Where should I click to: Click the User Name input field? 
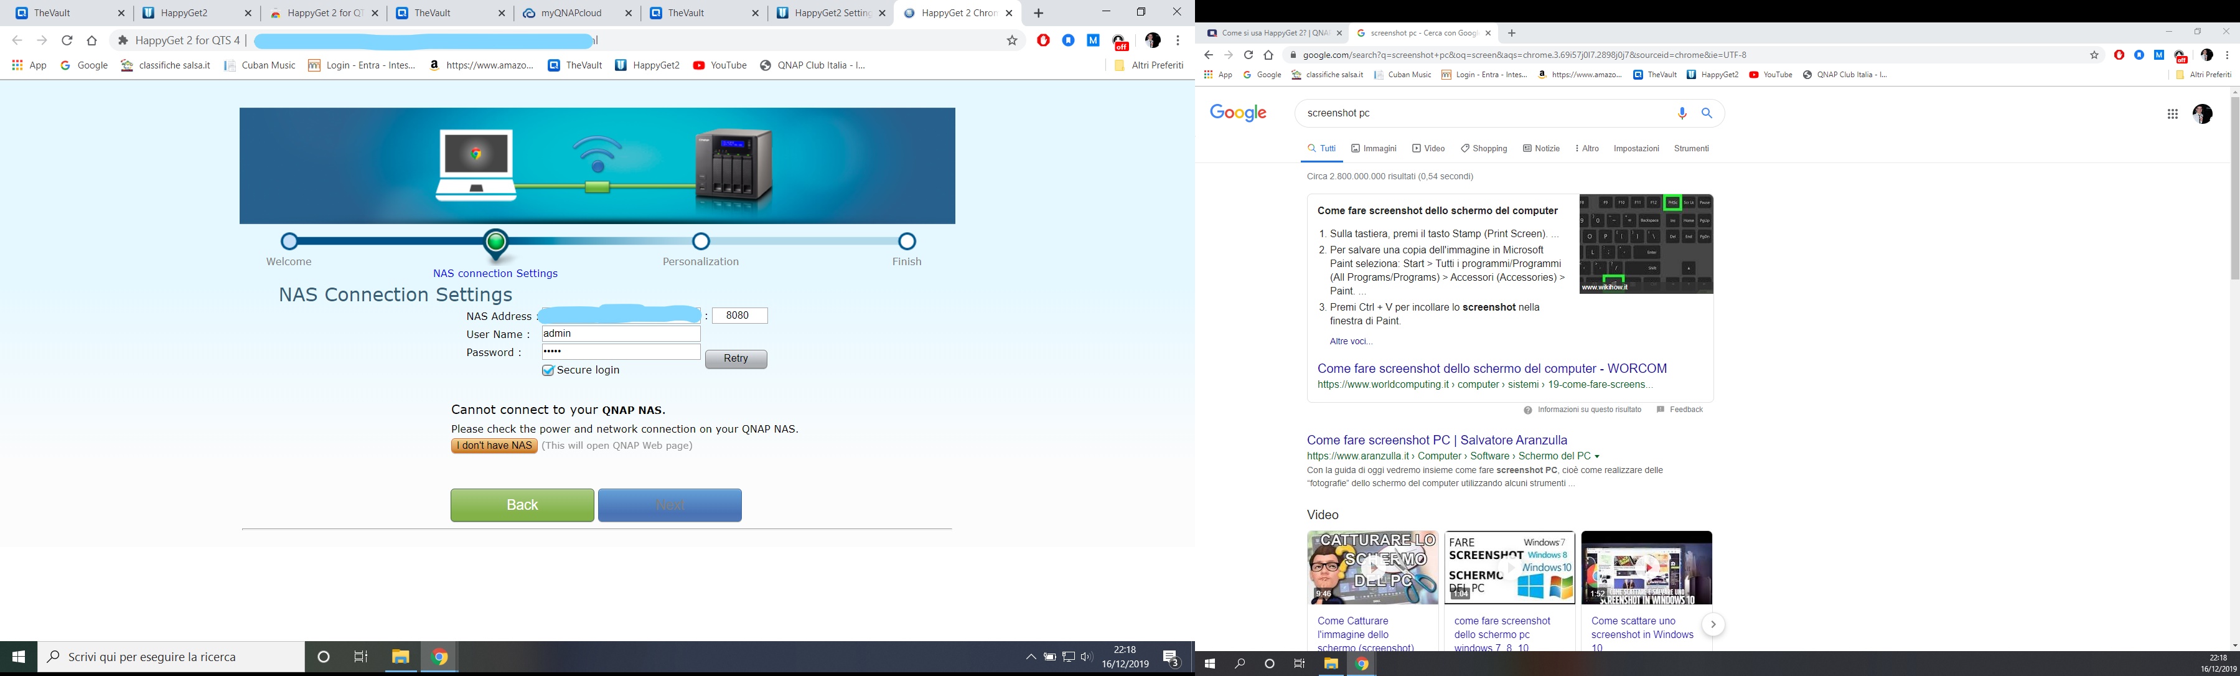click(620, 333)
